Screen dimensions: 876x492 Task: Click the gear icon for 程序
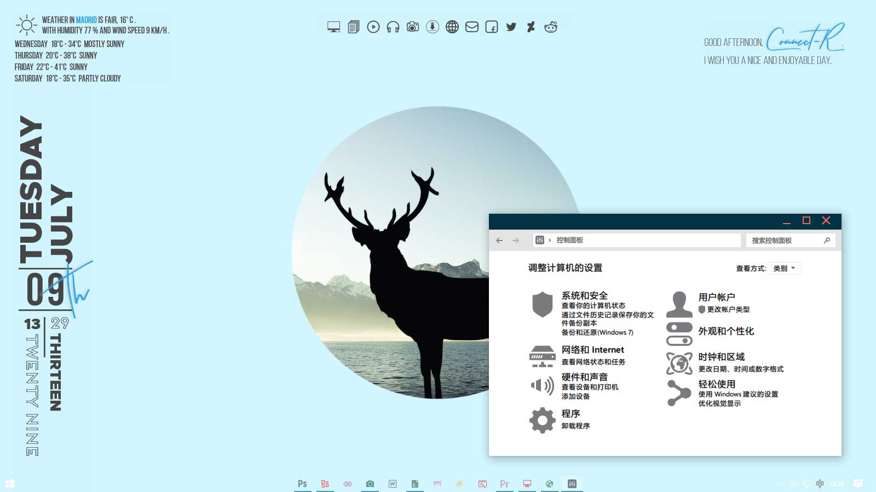click(x=543, y=420)
